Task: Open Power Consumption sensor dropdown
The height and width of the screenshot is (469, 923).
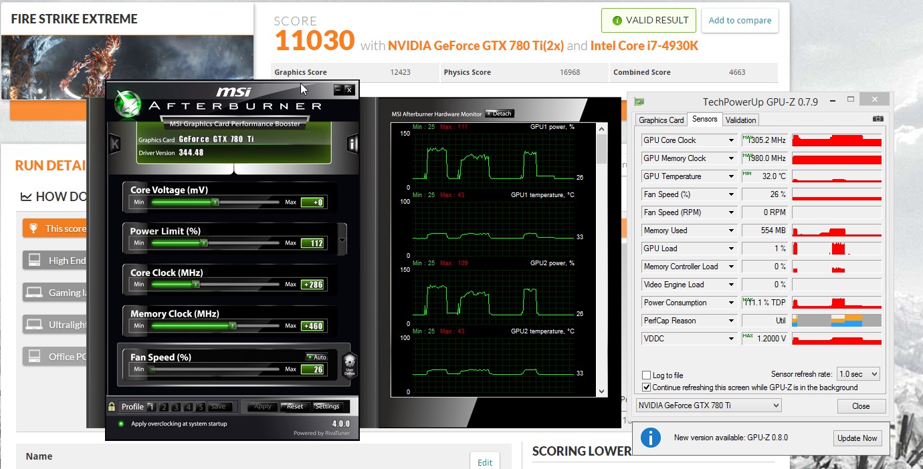Action: coord(731,303)
